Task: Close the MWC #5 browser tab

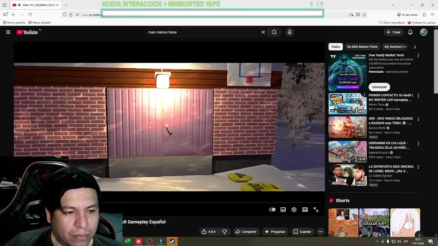Action: [x=57, y=5]
